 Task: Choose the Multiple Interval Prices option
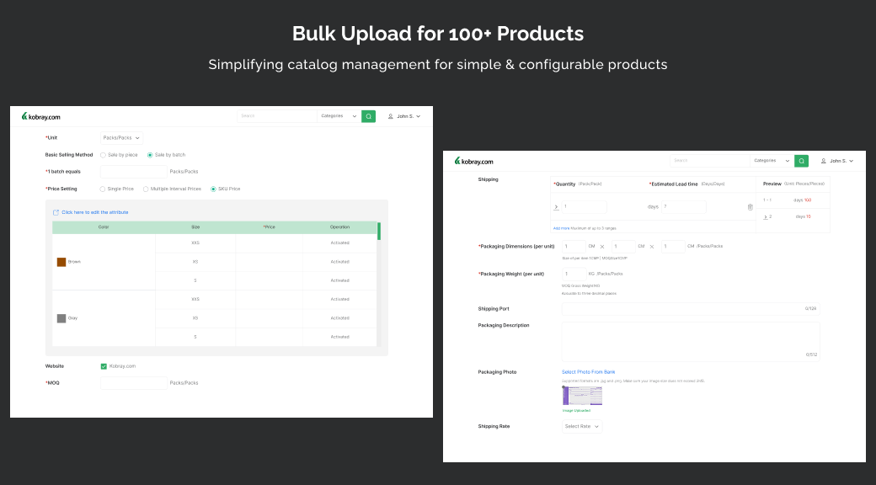tap(146, 189)
